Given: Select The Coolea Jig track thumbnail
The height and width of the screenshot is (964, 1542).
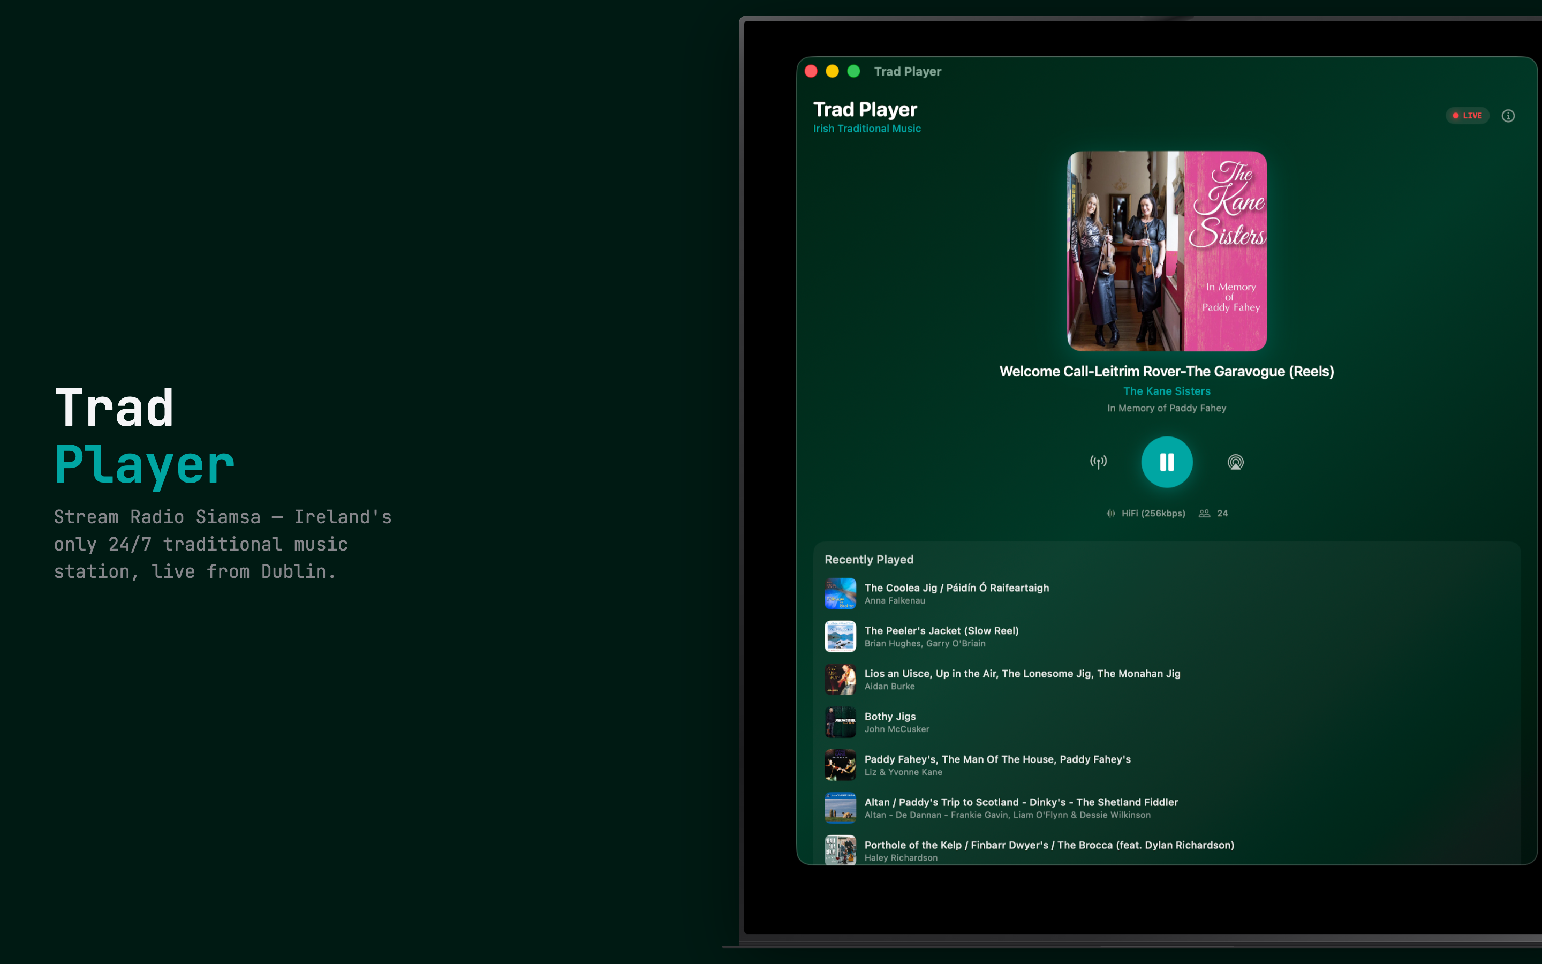Looking at the screenshot, I should 840,593.
